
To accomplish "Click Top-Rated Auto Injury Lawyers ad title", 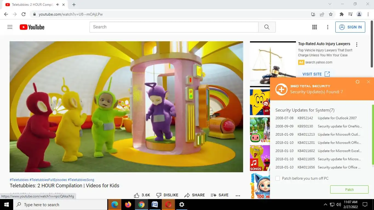I will (324, 44).
